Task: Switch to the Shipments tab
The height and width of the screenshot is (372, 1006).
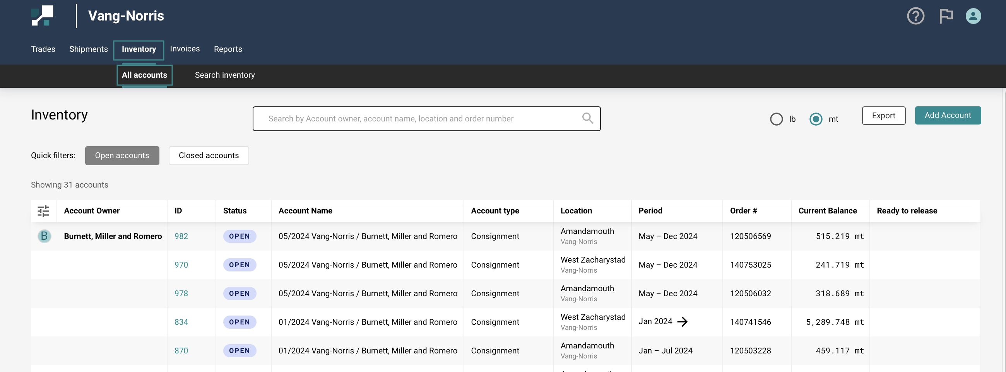Action: point(88,49)
